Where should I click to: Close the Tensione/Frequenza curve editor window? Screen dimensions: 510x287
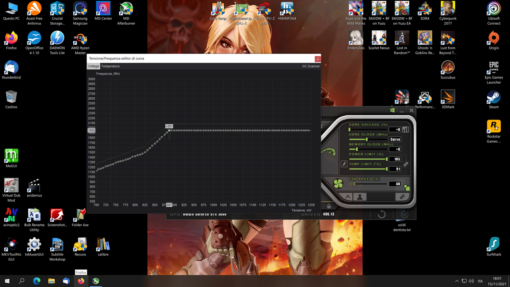[318, 59]
